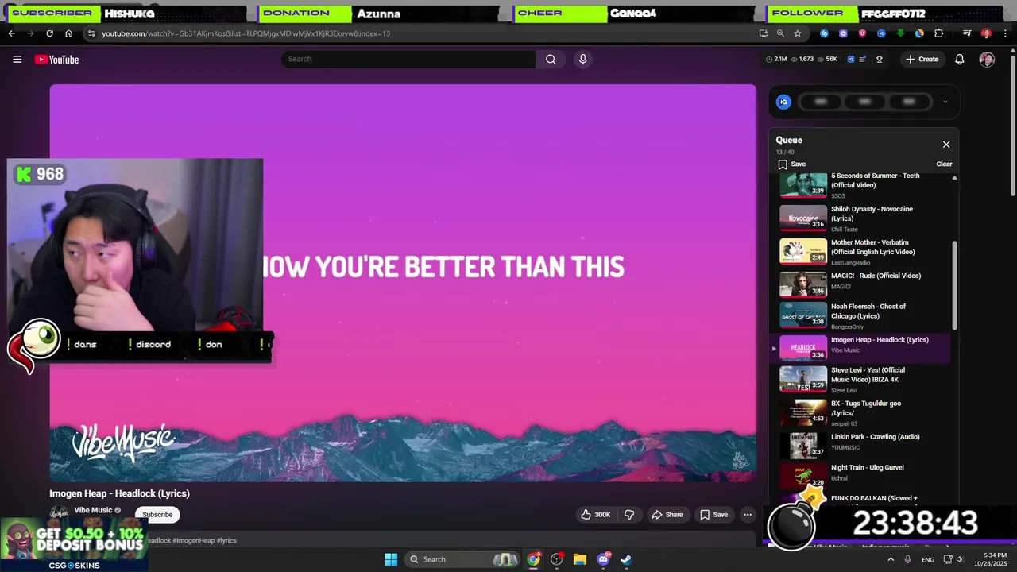
Task: Subscribe to Vibe Music channel
Action: click(x=157, y=515)
